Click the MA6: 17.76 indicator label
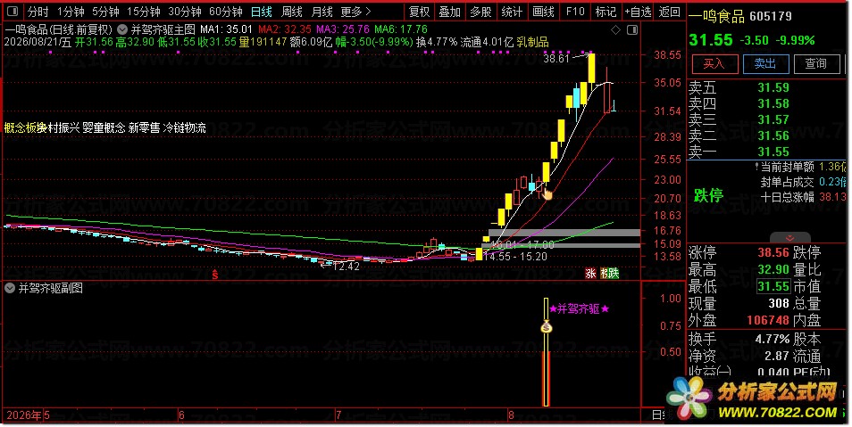Screen dimensions: 852x427 point(401,29)
